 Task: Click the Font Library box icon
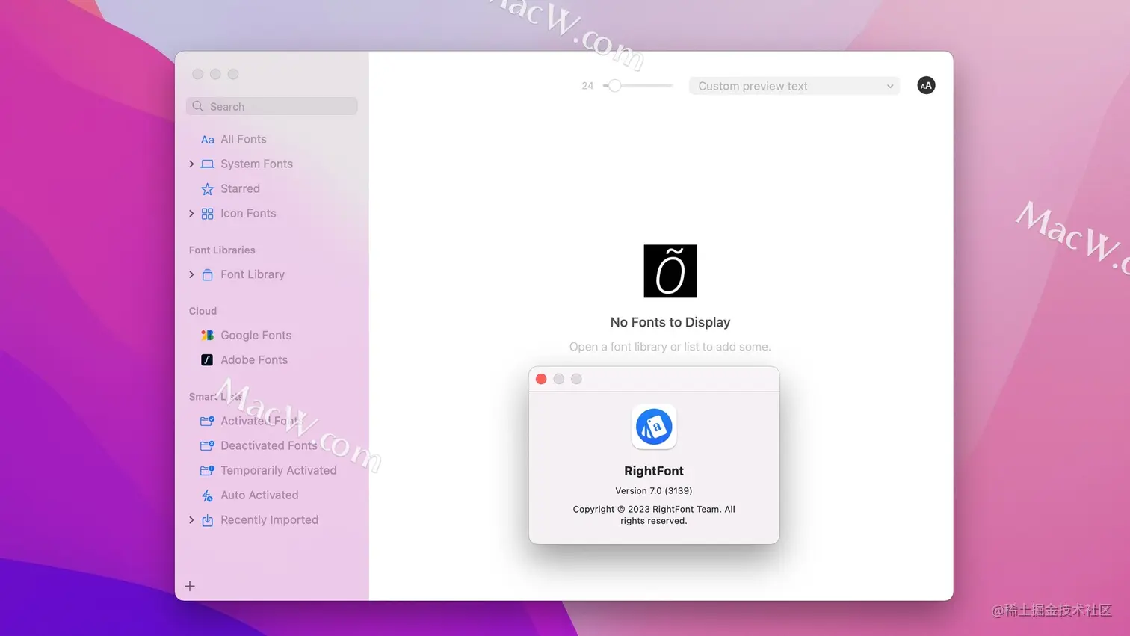pos(207,275)
